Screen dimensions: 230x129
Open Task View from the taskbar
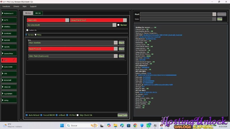(x=102, y=125)
